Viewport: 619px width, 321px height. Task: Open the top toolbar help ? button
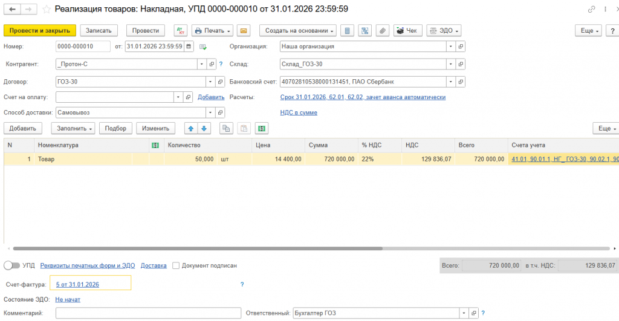pyautogui.click(x=612, y=30)
